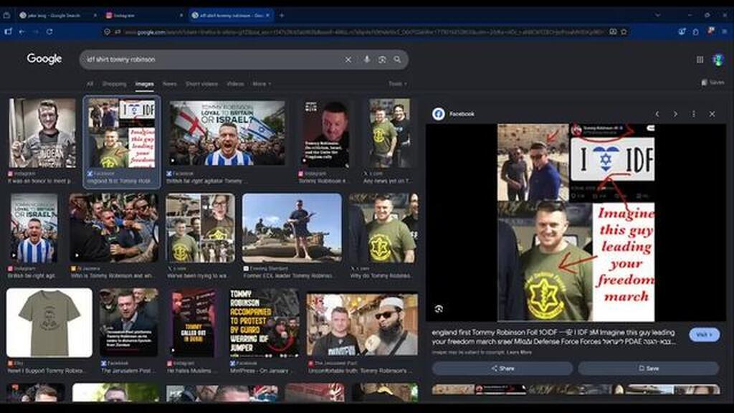Click the Lens icon on preview image
734x413 pixels.
coord(439,308)
